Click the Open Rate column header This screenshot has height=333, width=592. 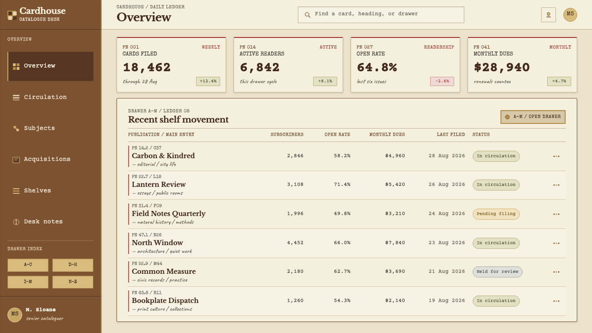tap(338, 135)
